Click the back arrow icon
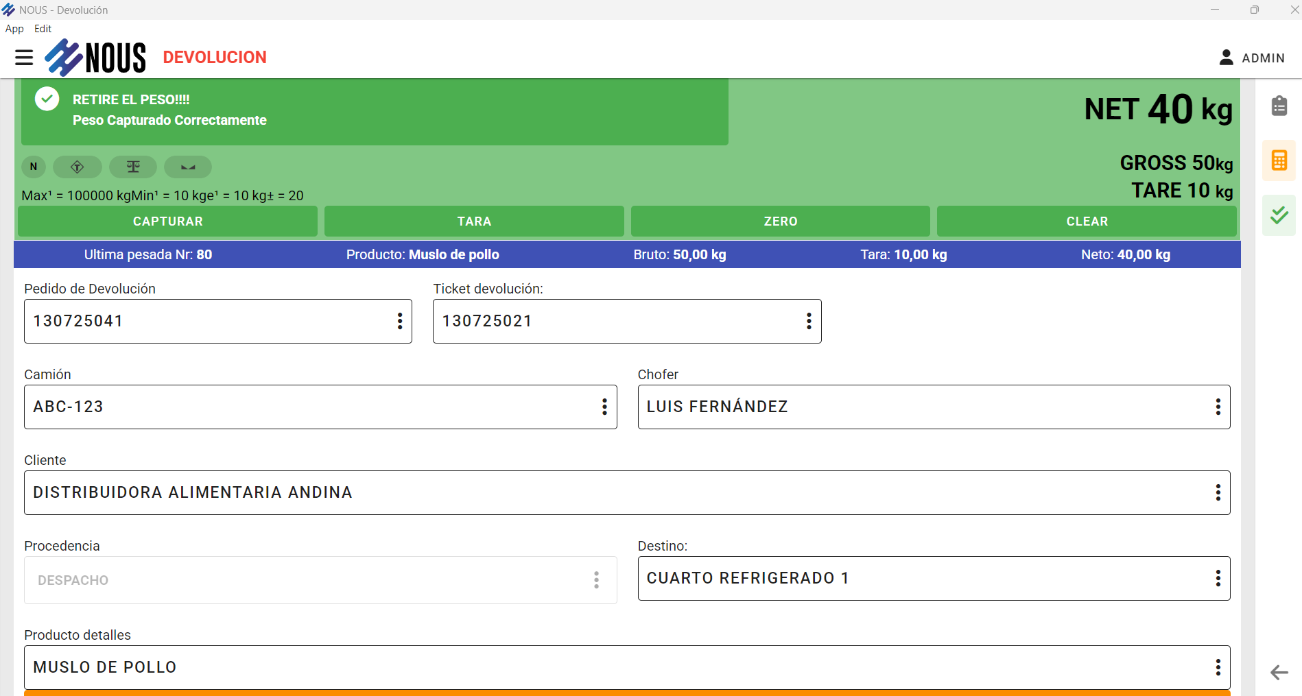This screenshot has height=696, width=1302. click(1279, 672)
